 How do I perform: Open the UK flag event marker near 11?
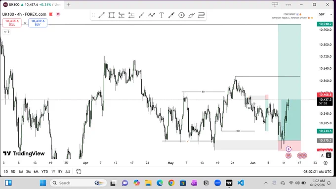[x=289, y=155]
